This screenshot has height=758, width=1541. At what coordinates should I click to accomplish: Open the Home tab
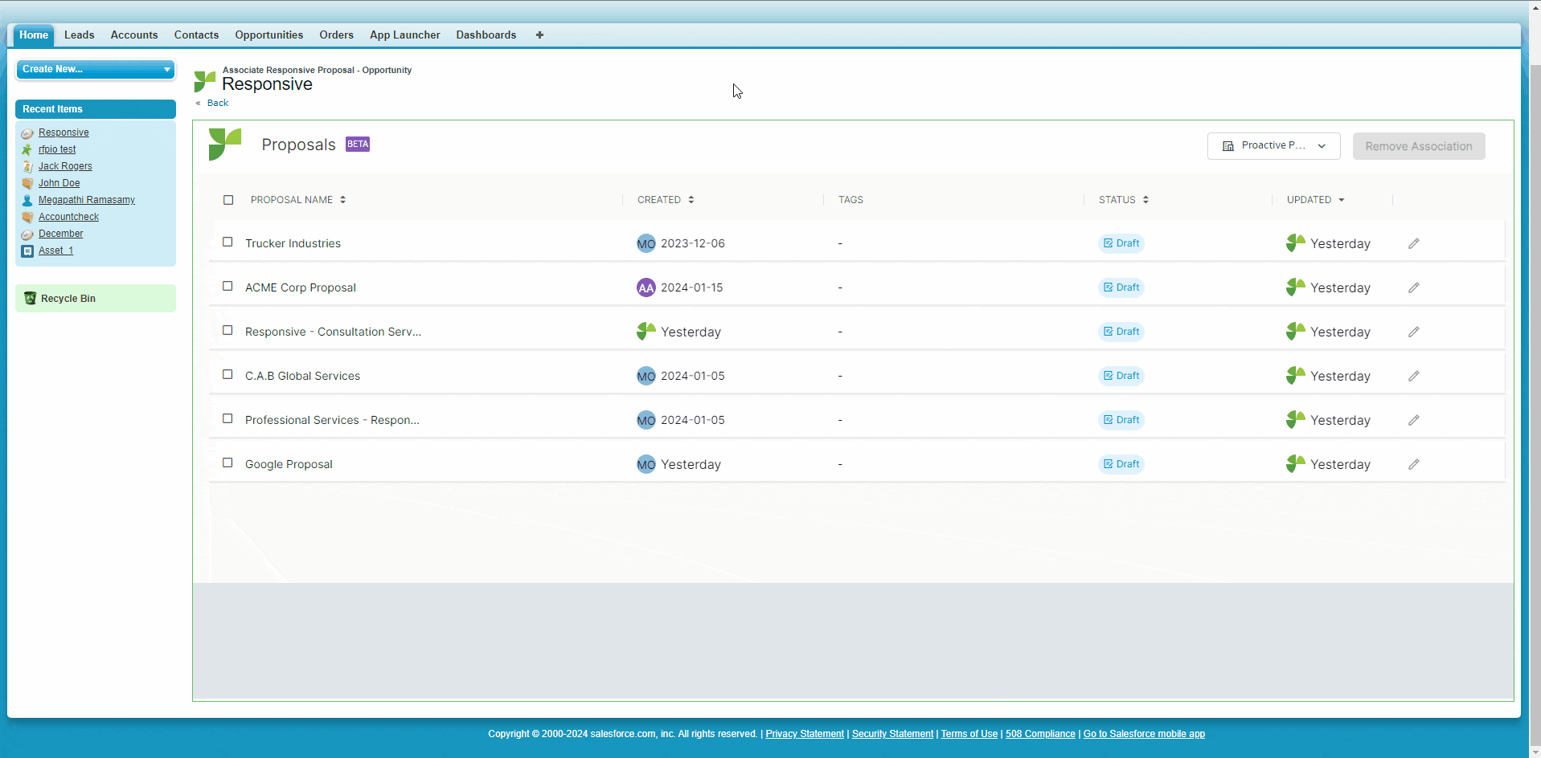pos(34,35)
